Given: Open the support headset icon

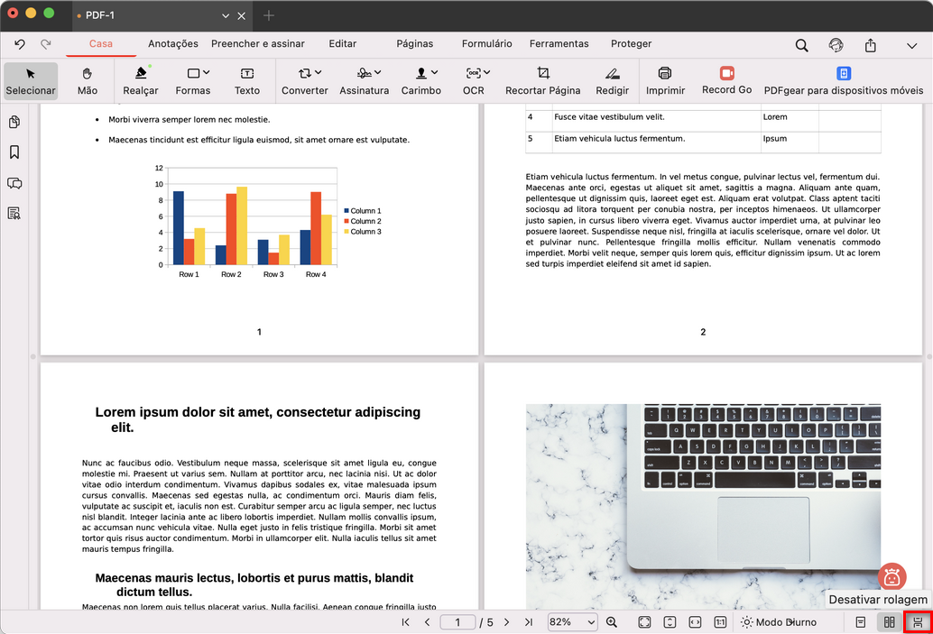Looking at the screenshot, I should 836,45.
